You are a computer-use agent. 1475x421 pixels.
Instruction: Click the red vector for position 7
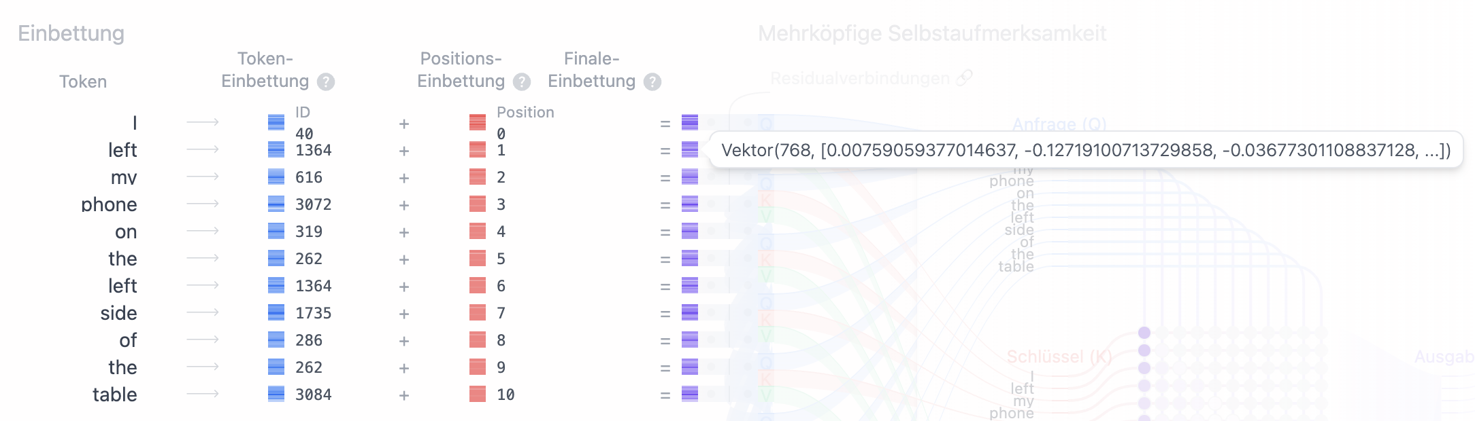pyautogui.click(x=478, y=312)
